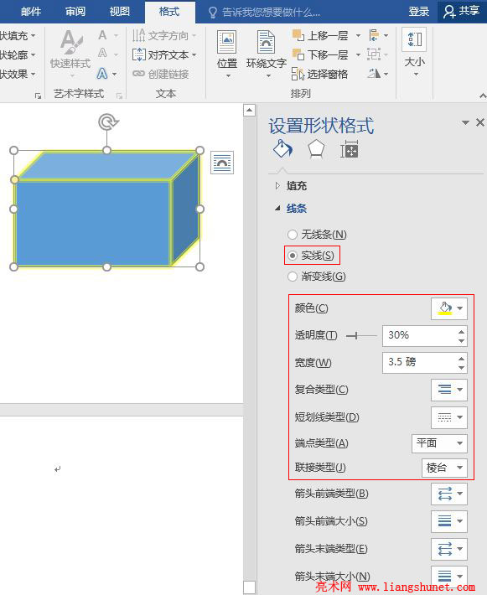
Task: Open the Begin Arrow type (箭头前端类型) dropdown
Action: click(x=449, y=494)
